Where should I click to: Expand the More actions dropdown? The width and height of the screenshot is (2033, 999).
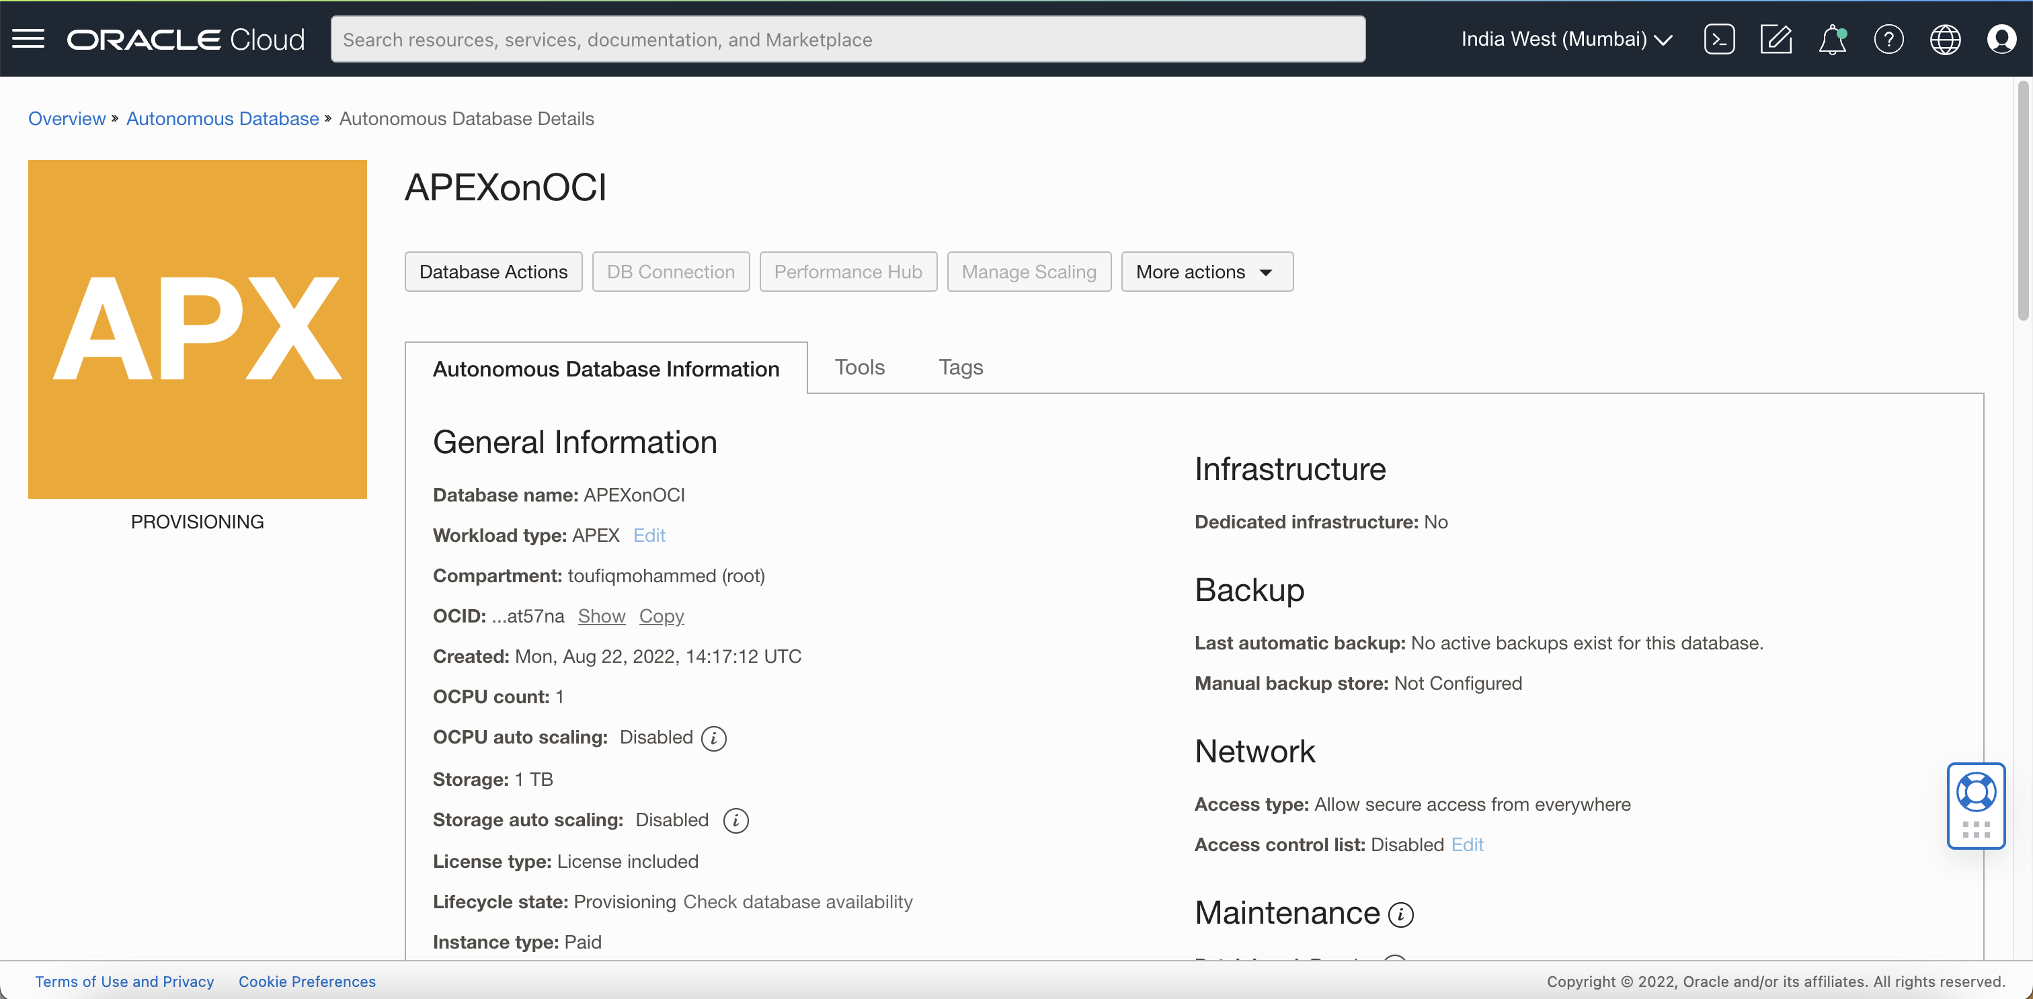1207,272
